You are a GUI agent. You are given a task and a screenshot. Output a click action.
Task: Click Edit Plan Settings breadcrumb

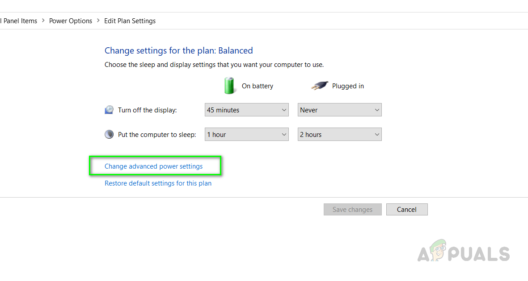130,21
